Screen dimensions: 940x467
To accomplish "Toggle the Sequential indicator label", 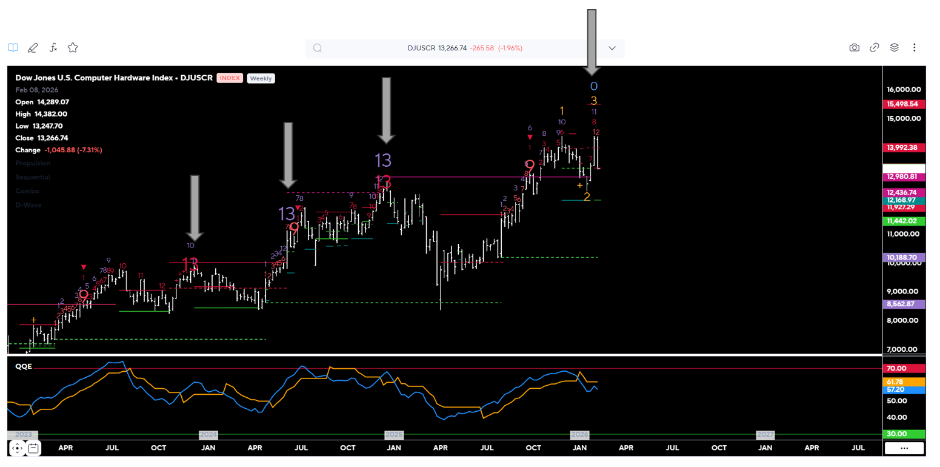I will coord(33,177).
